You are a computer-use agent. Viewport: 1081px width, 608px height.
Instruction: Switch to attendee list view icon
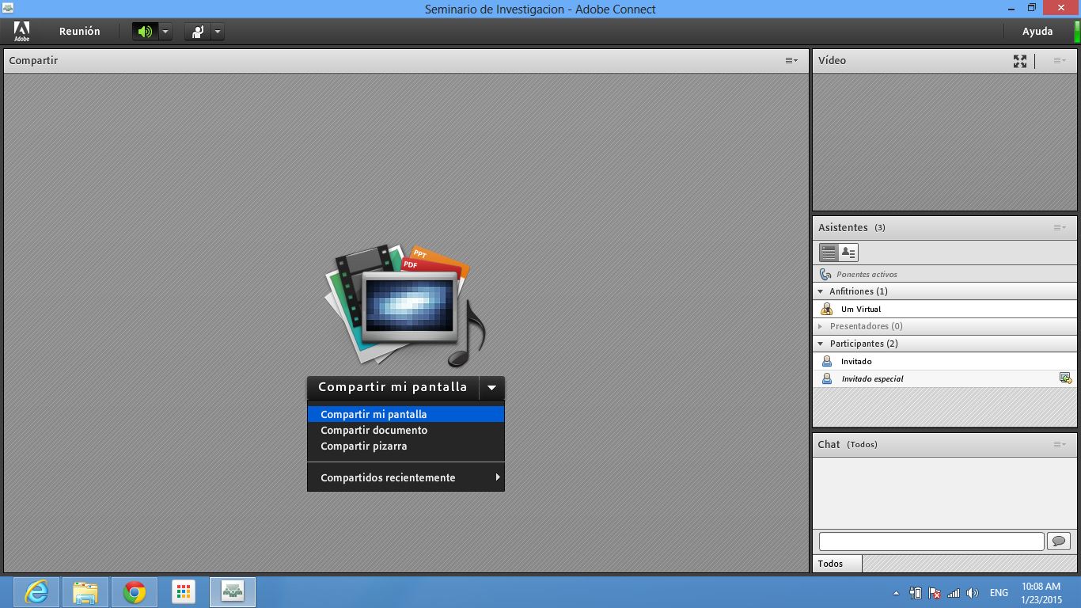click(829, 253)
